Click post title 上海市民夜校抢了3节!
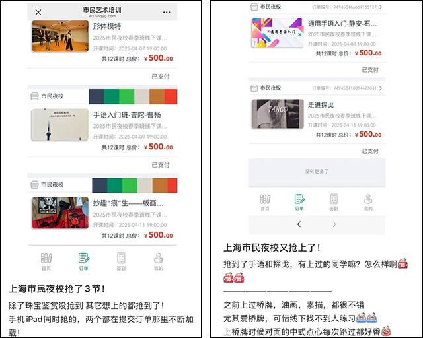The width and height of the screenshot is (423, 338). point(56,289)
